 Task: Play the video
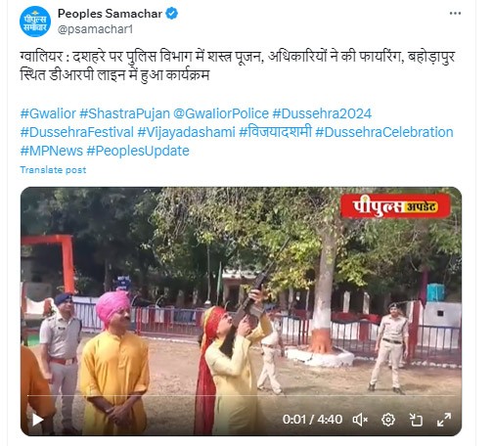tap(37, 420)
